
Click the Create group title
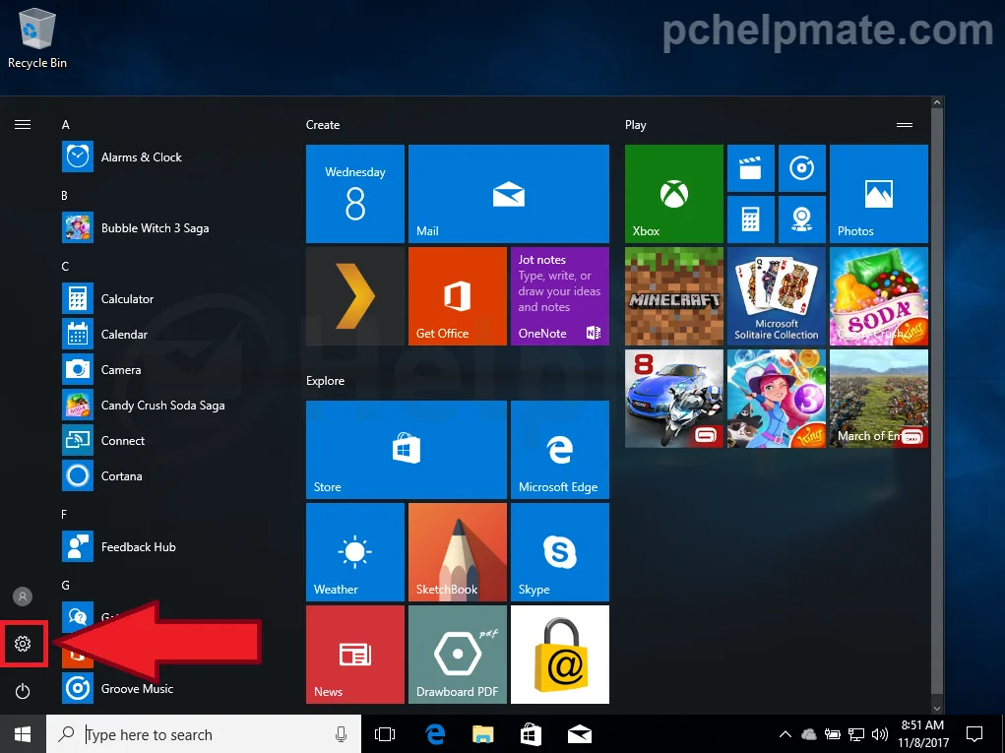[323, 125]
